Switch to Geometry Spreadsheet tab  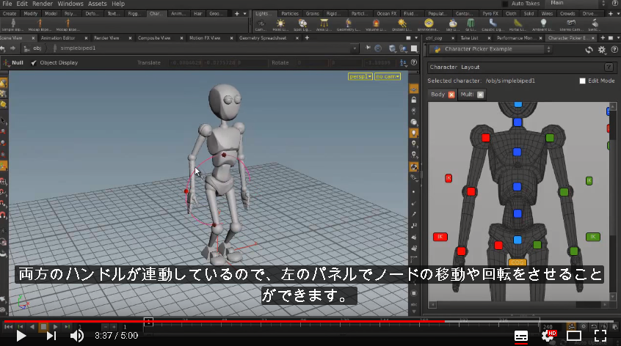pos(263,38)
